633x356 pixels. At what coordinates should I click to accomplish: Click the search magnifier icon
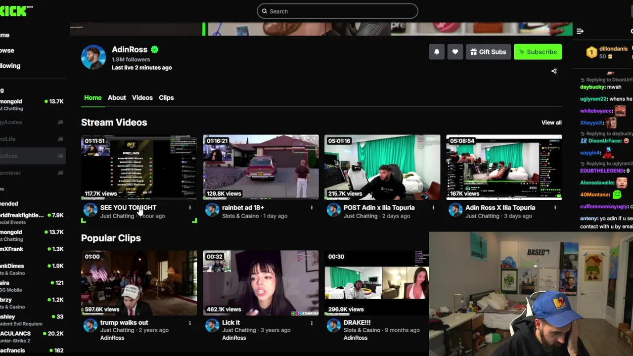tap(265, 11)
